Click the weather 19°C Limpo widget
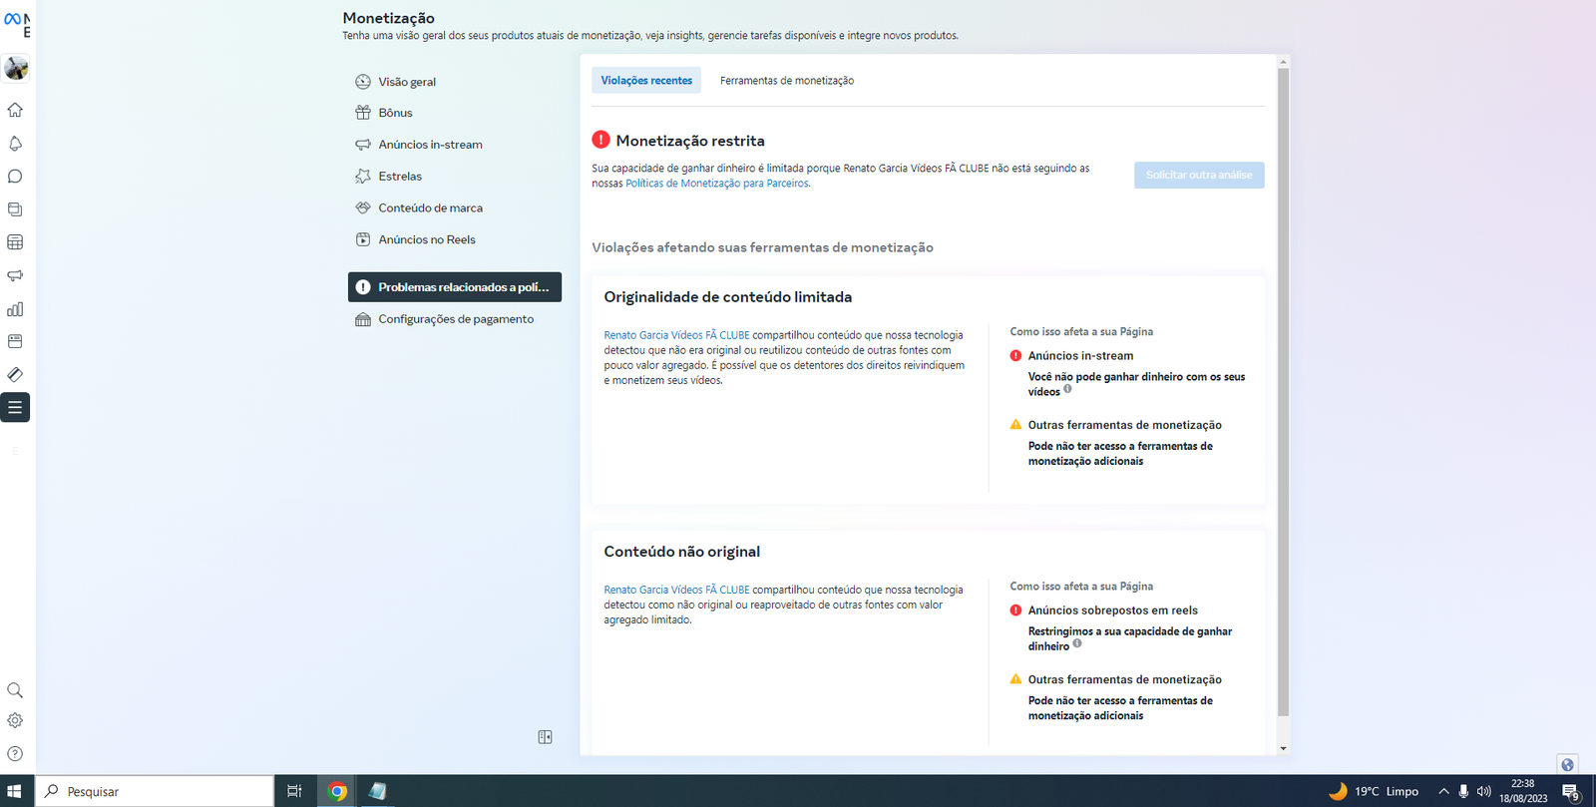The height and width of the screenshot is (807, 1596). point(1373,791)
